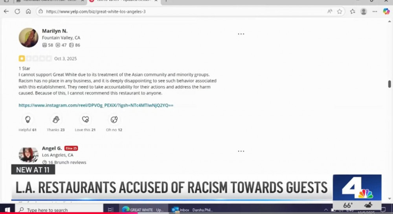Open the Instagram reel link in the review
This screenshot has width=393, height=214.
tap(96, 105)
